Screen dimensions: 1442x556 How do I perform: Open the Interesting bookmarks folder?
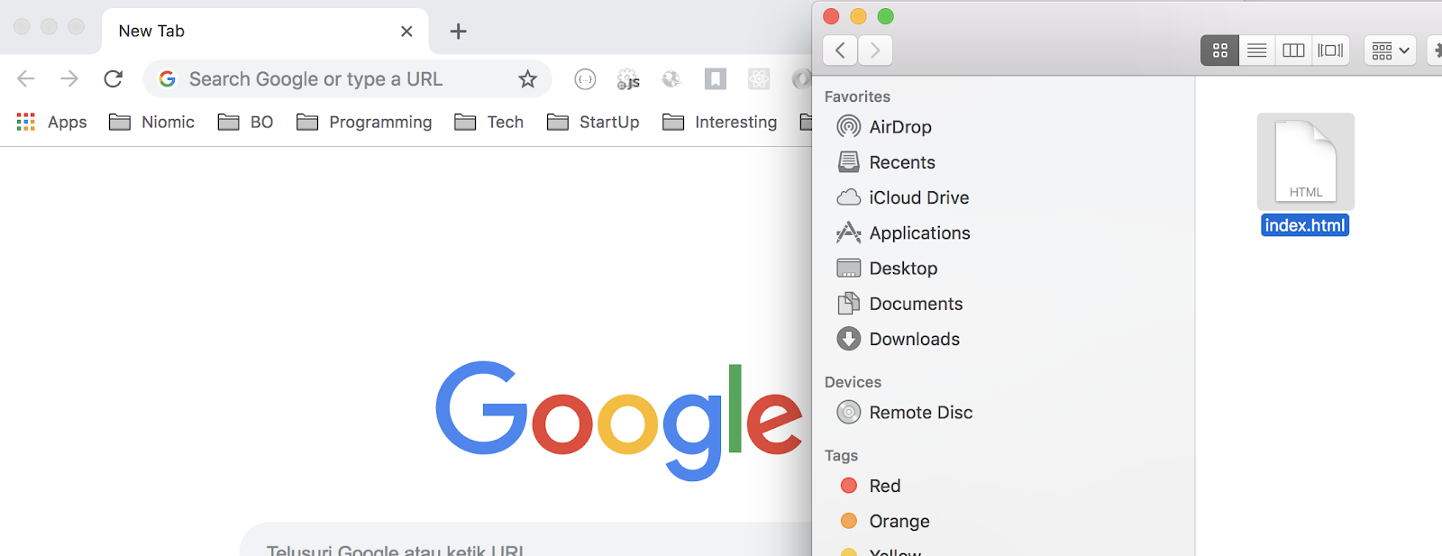click(x=719, y=122)
